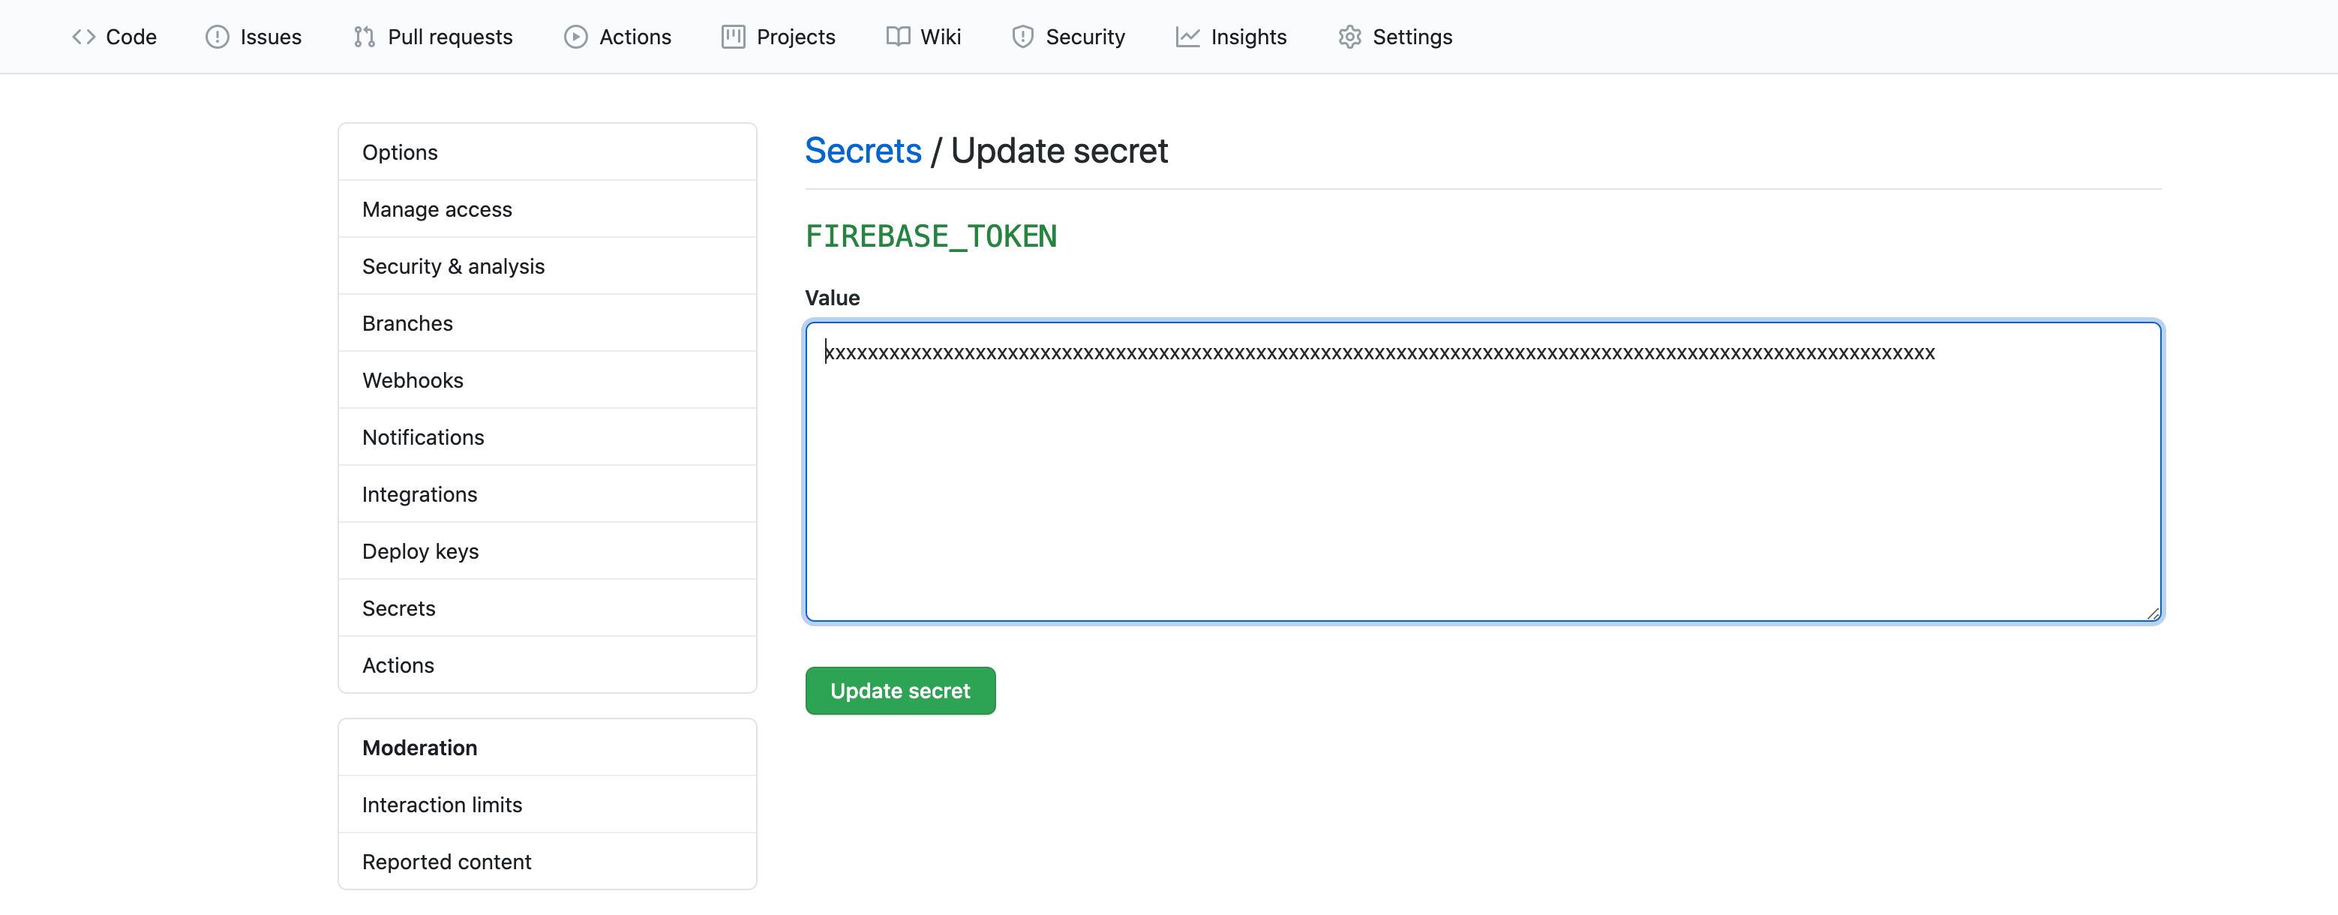Open Webhooks settings
Viewport: 2338px width, 915px height.
[412, 381]
